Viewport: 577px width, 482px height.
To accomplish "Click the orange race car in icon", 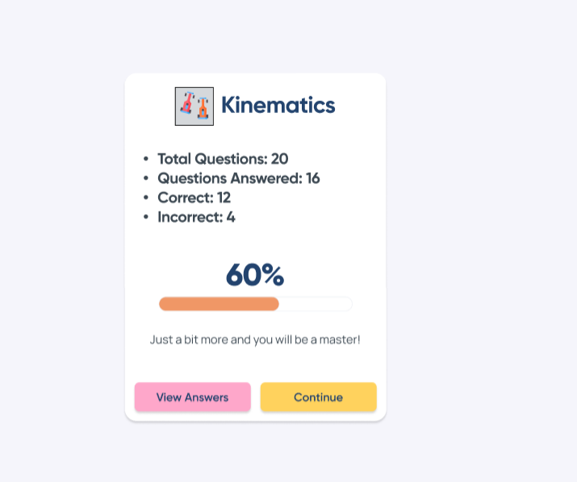I will tap(203, 108).
